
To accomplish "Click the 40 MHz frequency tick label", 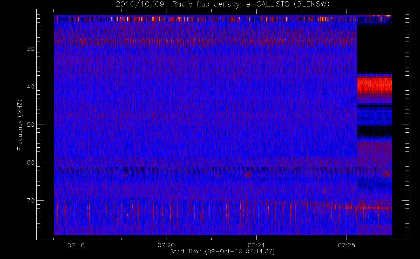I will click(31, 87).
